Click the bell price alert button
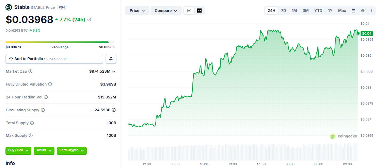The image size is (380, 167). tap(111, 59)
